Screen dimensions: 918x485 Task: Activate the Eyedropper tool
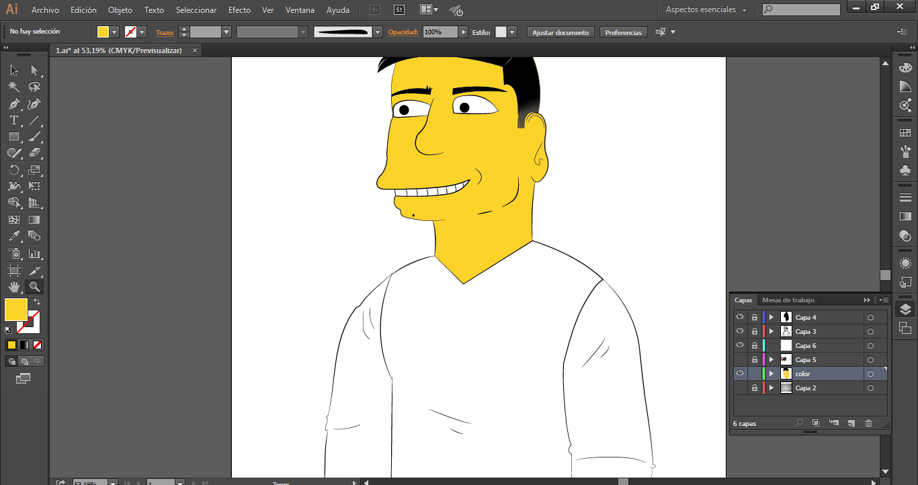(13, 236)
